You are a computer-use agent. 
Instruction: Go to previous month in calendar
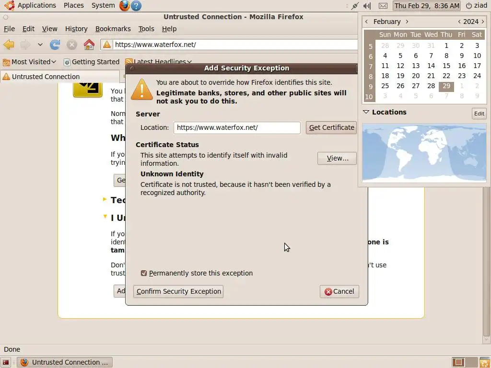pyautogui.click(x=366, y=22)
